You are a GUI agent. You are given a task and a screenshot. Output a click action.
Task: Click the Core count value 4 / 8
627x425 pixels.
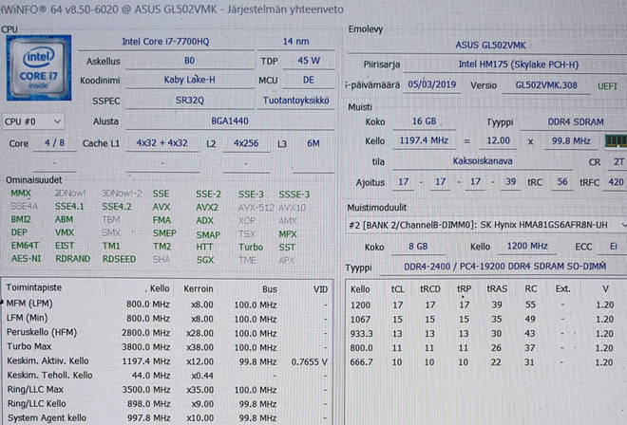54,143
